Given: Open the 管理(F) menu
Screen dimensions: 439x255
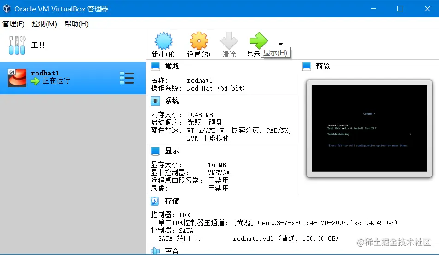Looking at the screenshot, I should point(13,24).
